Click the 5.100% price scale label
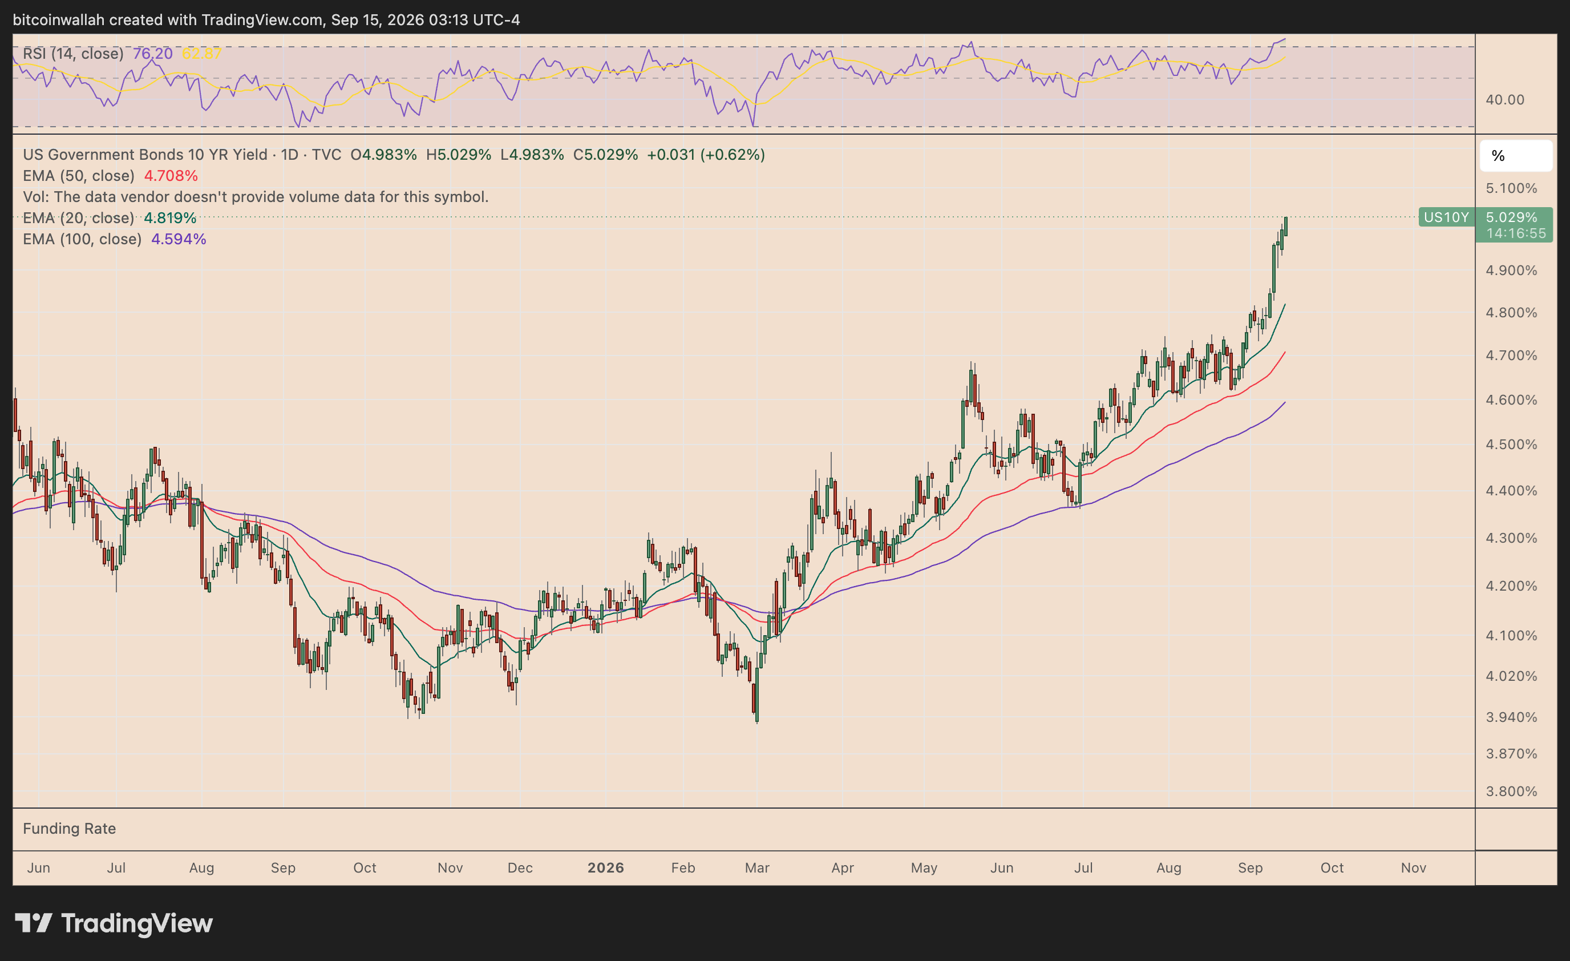 pyautogui.click(x=1511, y=188)
